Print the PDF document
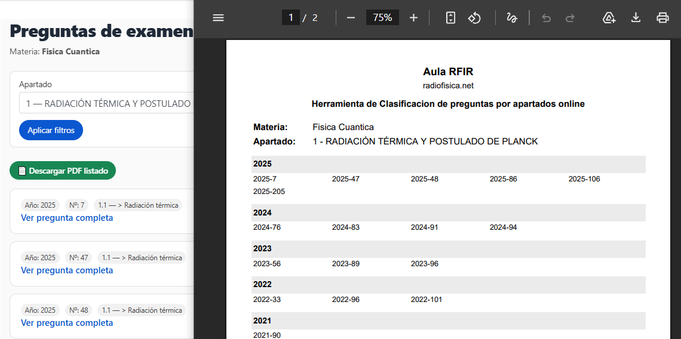The width and height of the screenshot is (681, 339). [x=662, y=18]
